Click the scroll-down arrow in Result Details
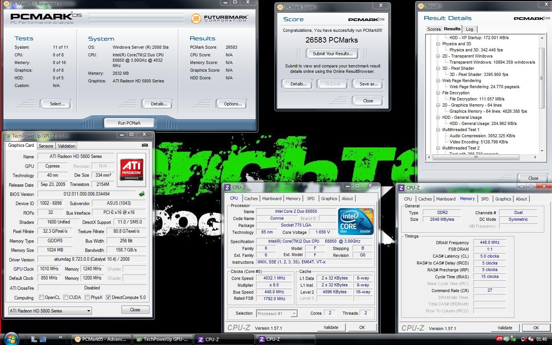The height and width of the screenshot is (345, 552). tap(542, 151)
